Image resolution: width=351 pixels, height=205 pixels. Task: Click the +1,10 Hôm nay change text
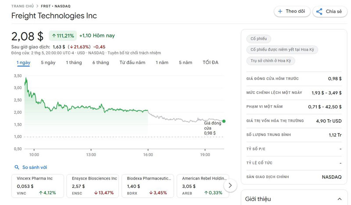click(97, 35)
